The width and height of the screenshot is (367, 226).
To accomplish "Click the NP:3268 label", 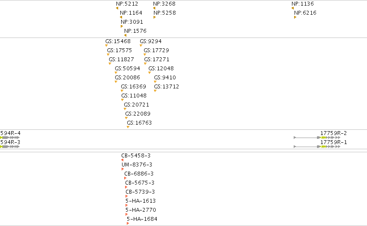I will tap(164, 4).
